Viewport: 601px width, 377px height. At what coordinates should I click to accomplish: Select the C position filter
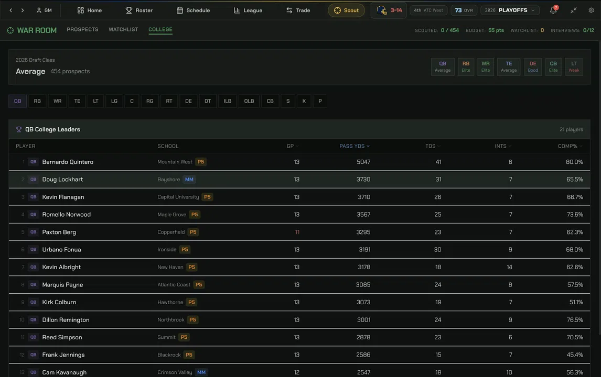[132, 101]
